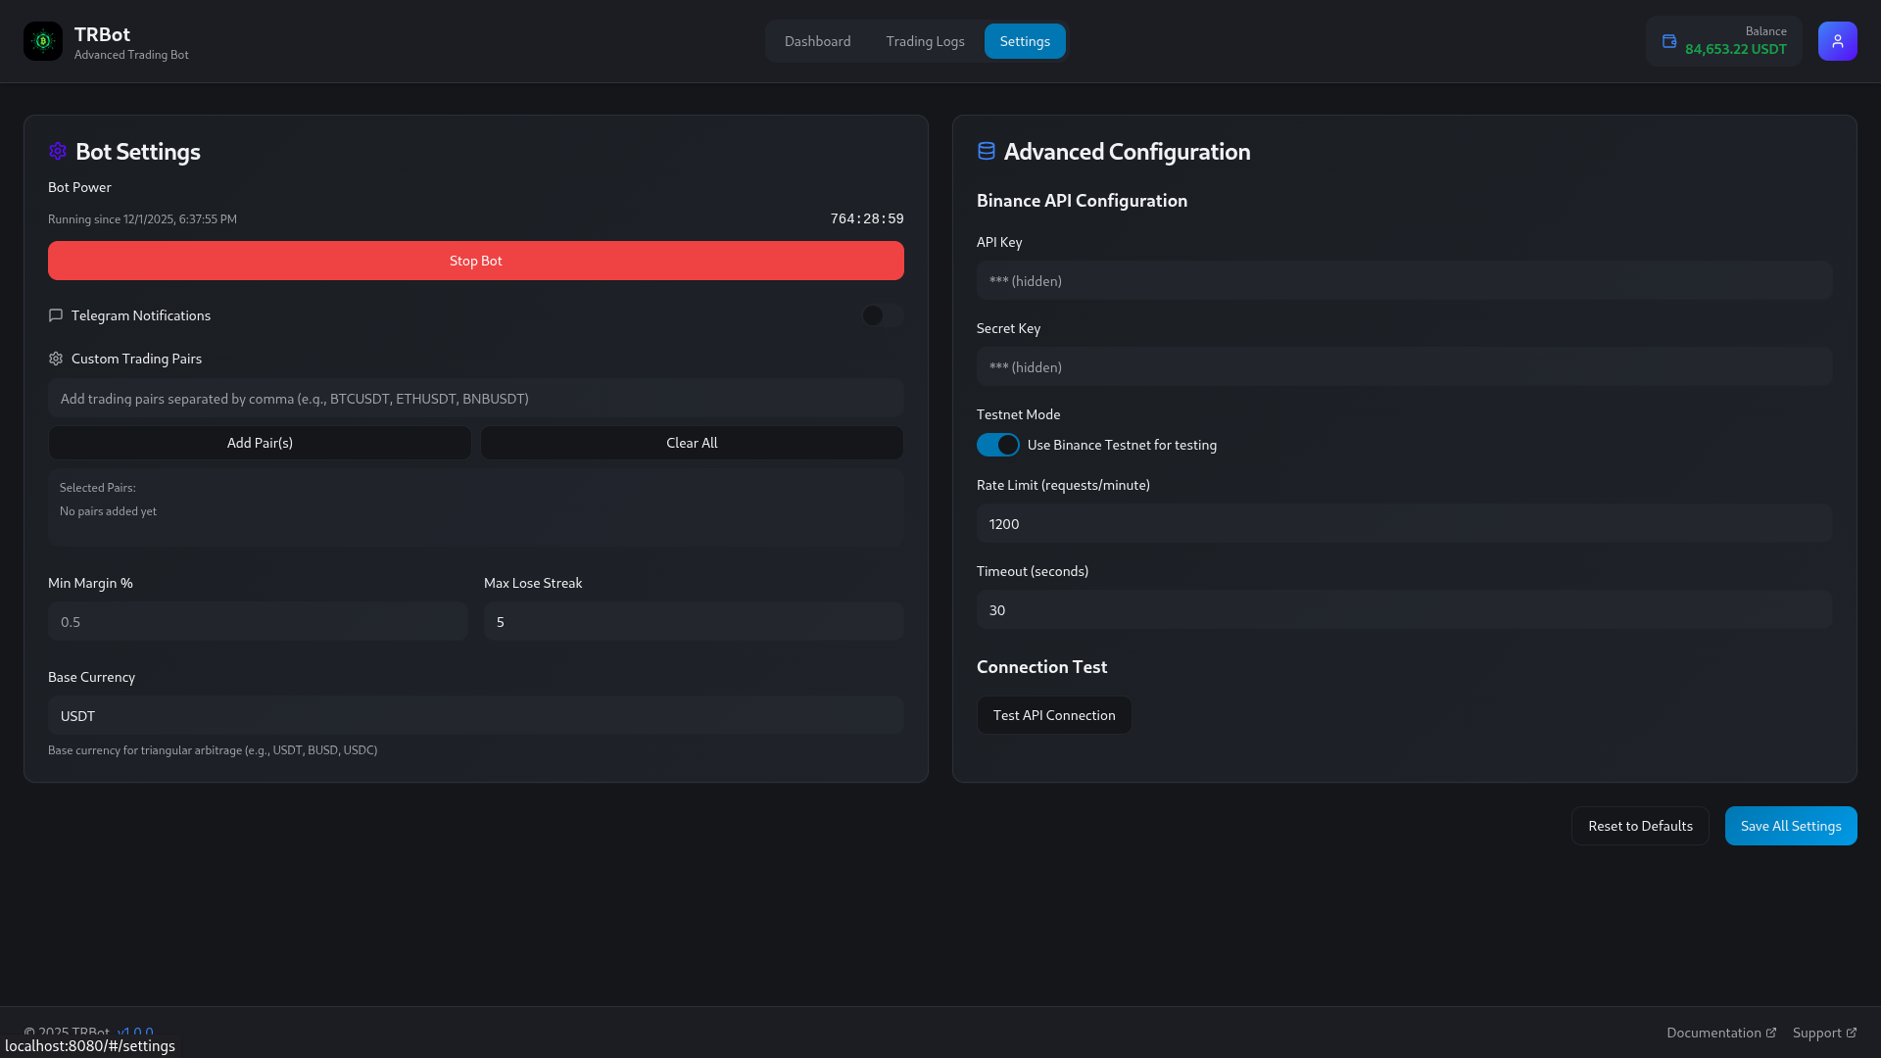
Task: Switch to the Dashboard tab
Action: tap(817, 41)
